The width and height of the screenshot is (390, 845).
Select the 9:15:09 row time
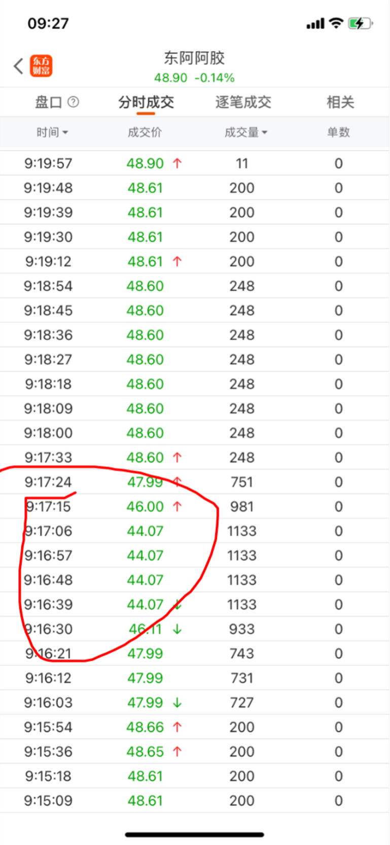(48, 801)
